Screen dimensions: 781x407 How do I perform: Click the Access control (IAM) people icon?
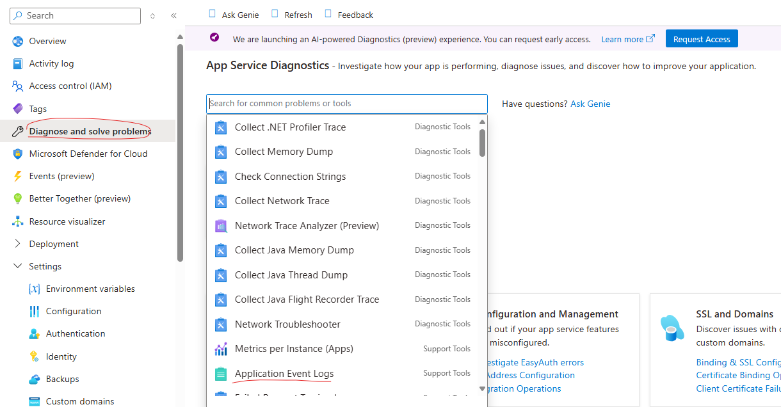(x=18, y=86)
